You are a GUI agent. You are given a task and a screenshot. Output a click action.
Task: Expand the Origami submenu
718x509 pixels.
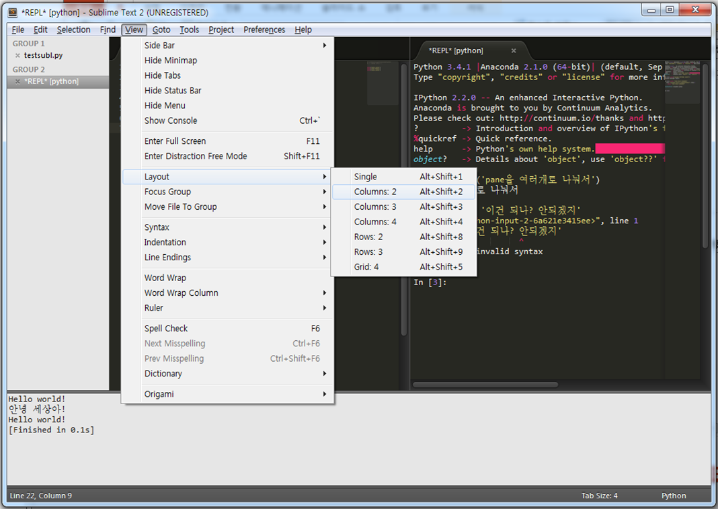[x=228, y=394]
